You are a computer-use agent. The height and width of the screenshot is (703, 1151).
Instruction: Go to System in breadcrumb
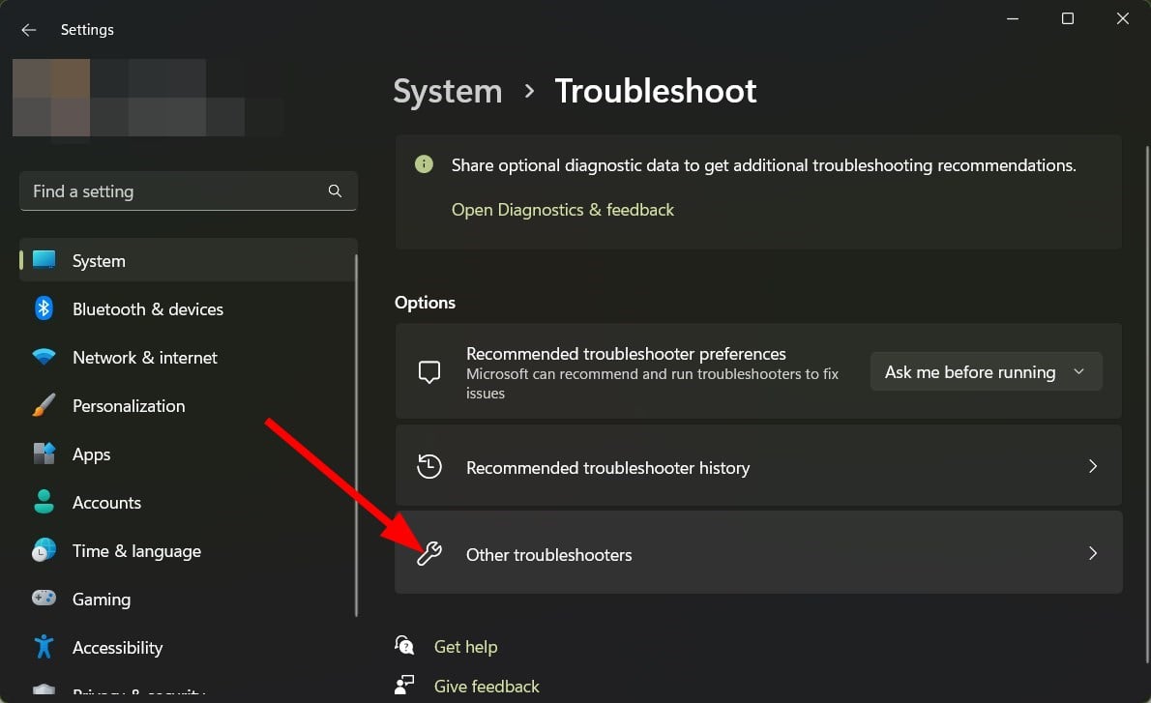[x=448, y=91]
